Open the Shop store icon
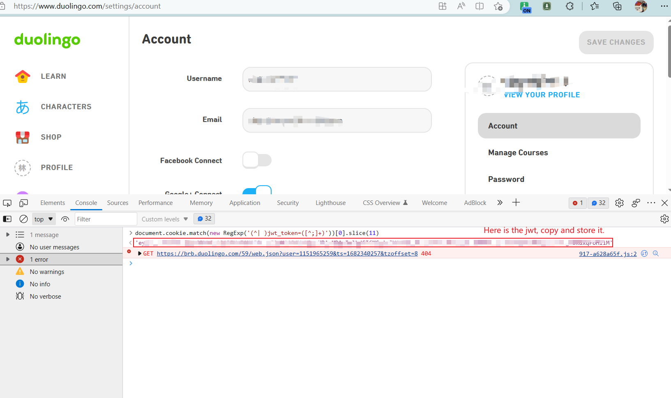This screenshot has height=398, width=671. click(x=23, y=137)
